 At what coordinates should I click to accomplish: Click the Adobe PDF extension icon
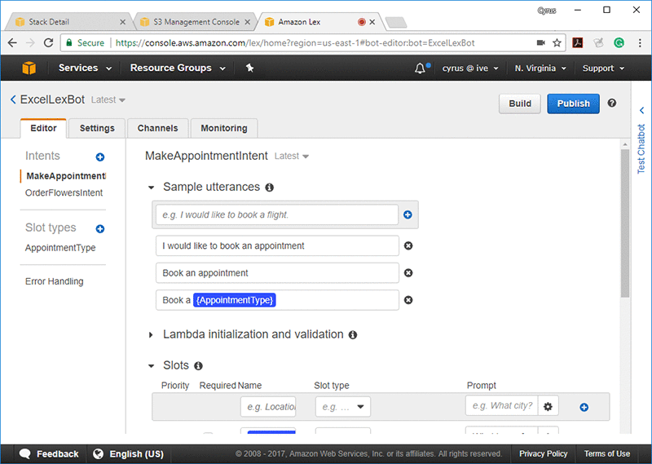(578, 42)
